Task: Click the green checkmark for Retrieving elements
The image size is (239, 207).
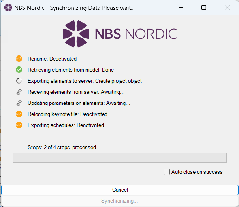Action: coord(19,70)
